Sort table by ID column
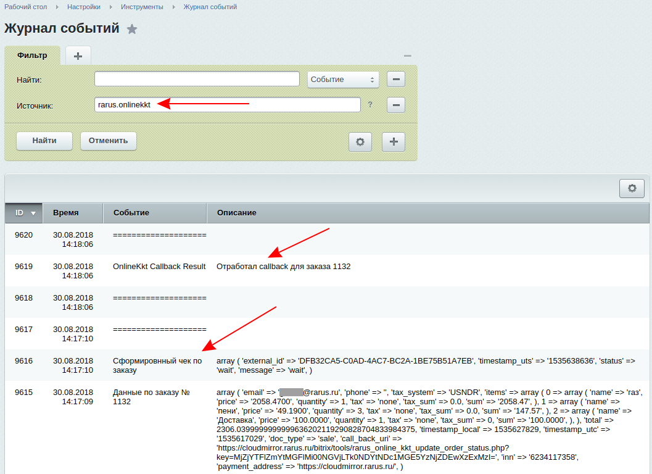Screen dimensions: 652x474 coord(24,212)
